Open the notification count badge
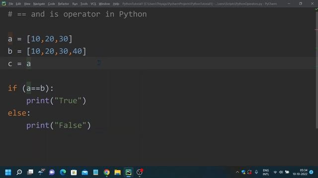Screen dimensions: 318x178 pos(312,172)
